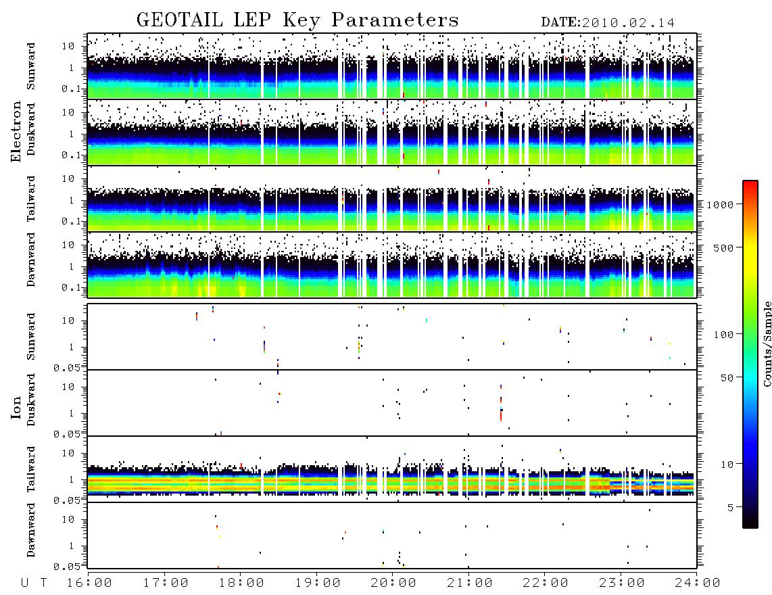Click the 24:00 time tick label

pos(698,583)
